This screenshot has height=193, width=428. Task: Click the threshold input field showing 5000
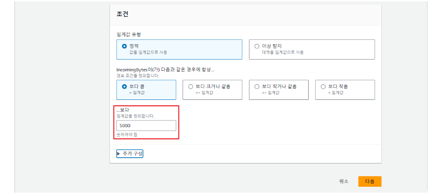146,126
